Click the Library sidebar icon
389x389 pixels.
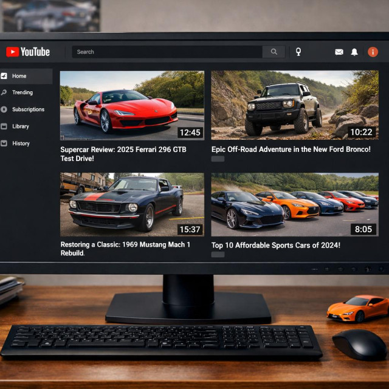[4, 126]
